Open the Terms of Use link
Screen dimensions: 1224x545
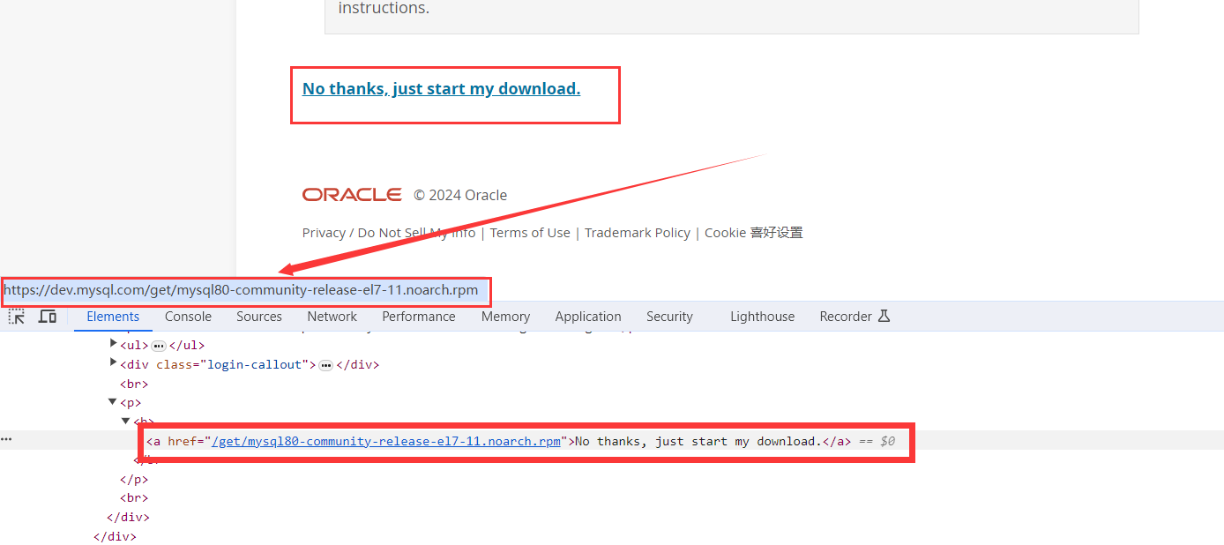[530, 233]
